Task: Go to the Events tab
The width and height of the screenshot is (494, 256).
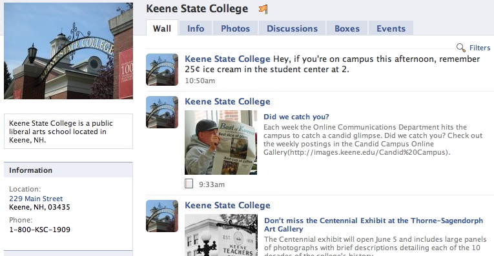Action: pos(391,28)
